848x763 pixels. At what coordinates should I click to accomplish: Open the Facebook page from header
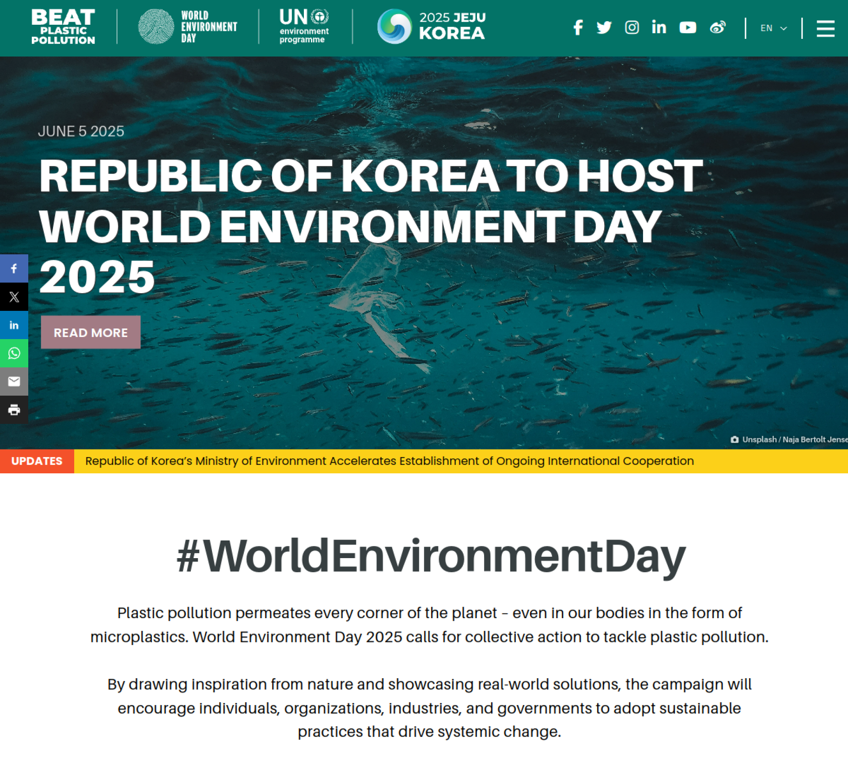(x=578, y=27)
